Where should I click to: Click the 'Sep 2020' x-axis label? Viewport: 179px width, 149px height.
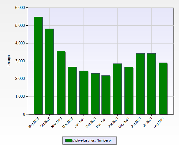[34, 122]
